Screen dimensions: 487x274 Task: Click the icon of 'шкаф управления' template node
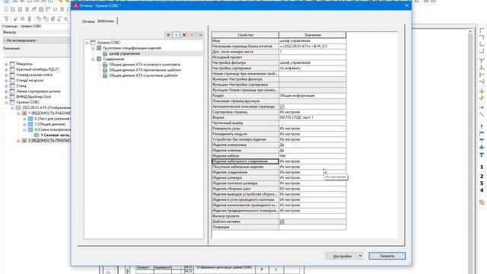coord(105,54)
